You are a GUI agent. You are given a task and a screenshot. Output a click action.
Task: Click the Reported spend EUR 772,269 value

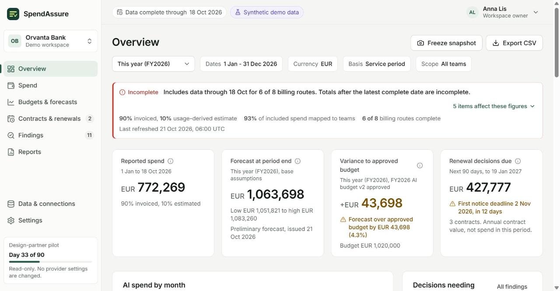pyautogui.click(x=153, y=187)
